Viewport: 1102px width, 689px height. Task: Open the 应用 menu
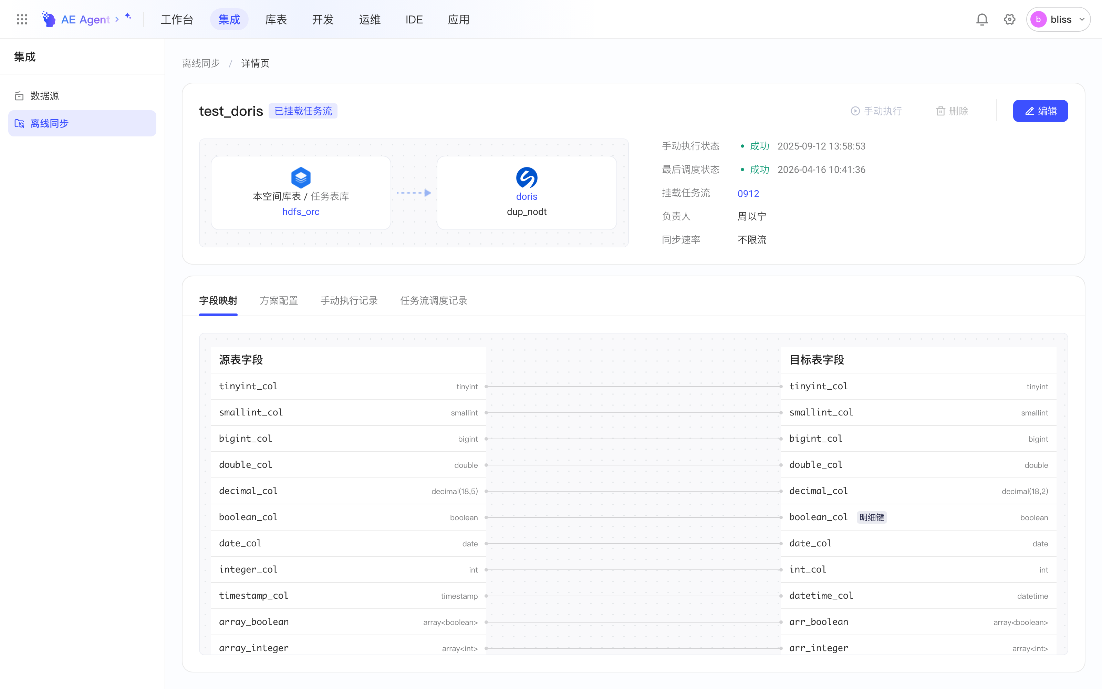tap(459, 20)
